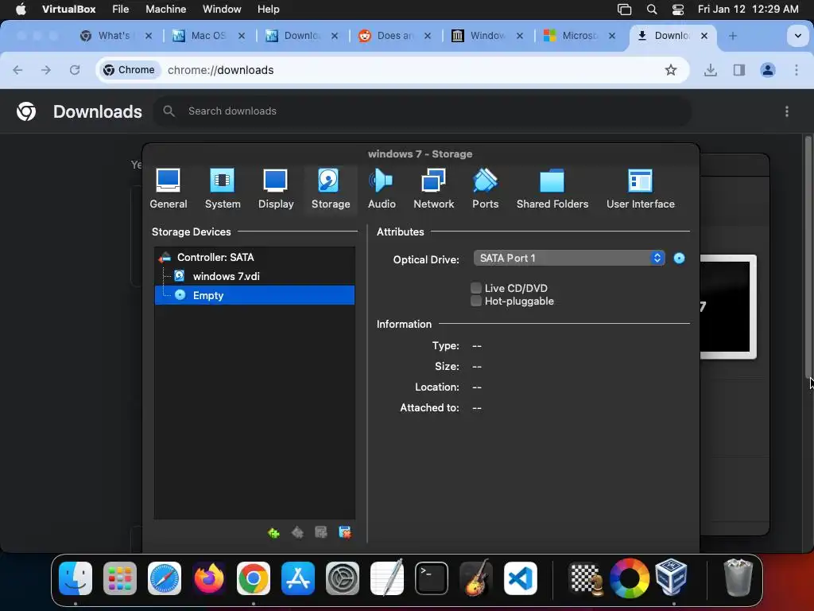
Task: Select the Storage settings pane
Action: 330,189
